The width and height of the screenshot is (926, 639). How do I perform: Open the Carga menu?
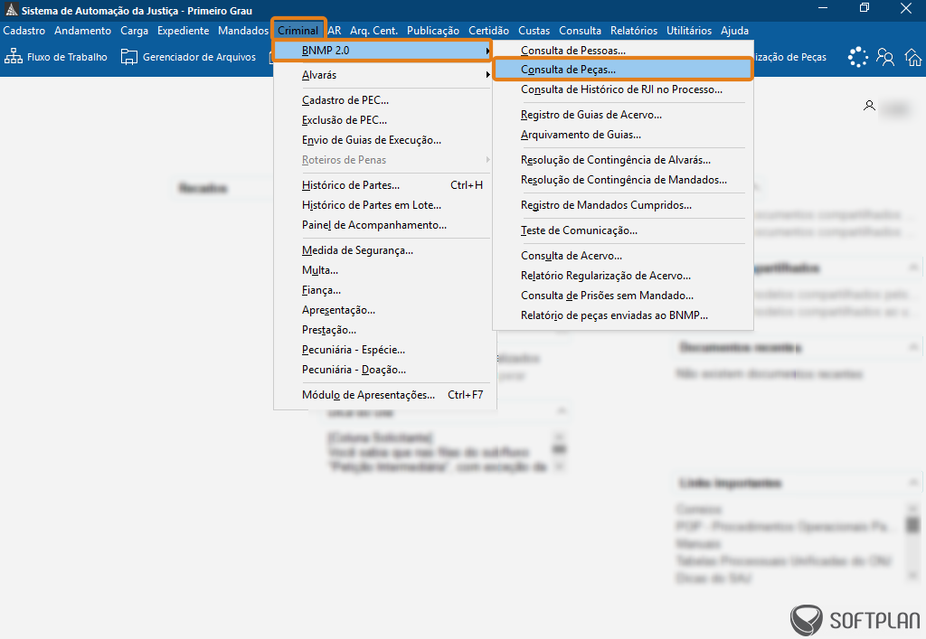[134, 31]
